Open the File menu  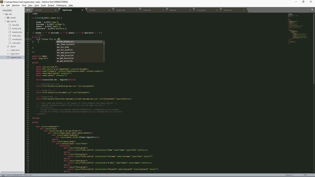point(2,5)
